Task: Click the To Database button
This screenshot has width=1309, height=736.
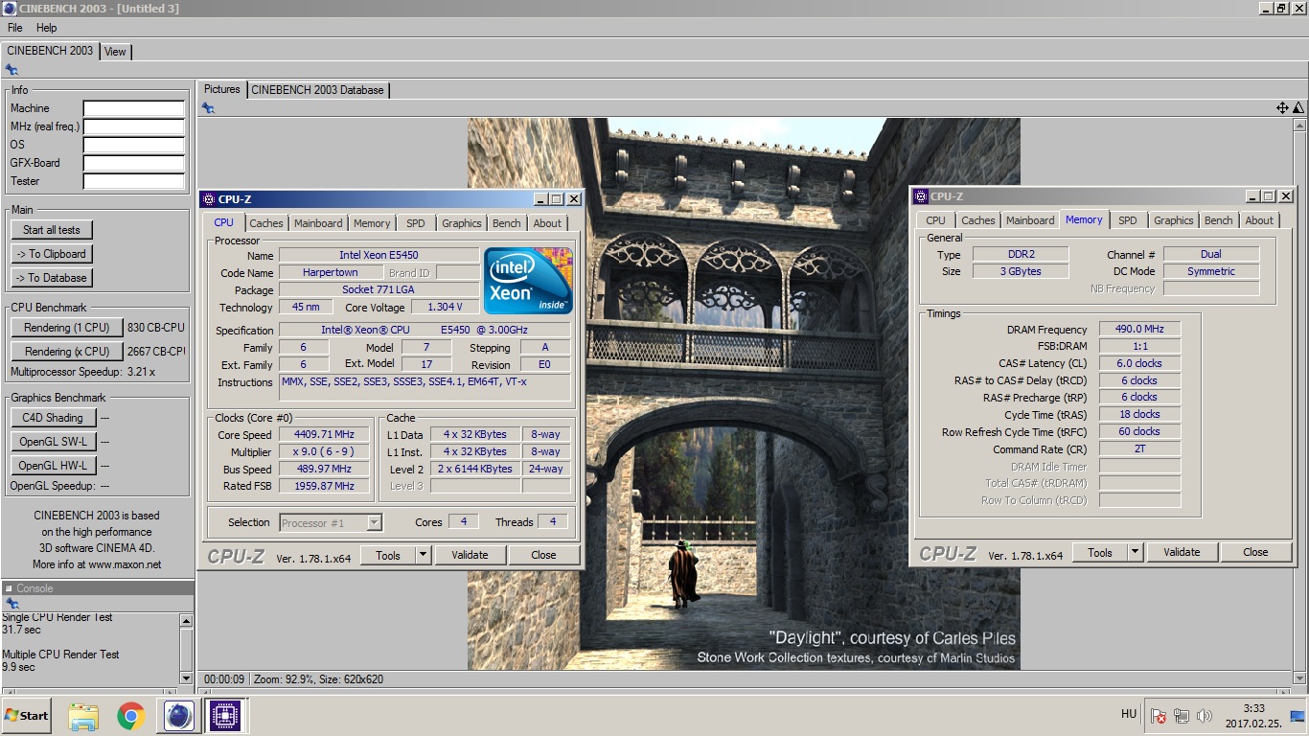Action: (52, 278)
